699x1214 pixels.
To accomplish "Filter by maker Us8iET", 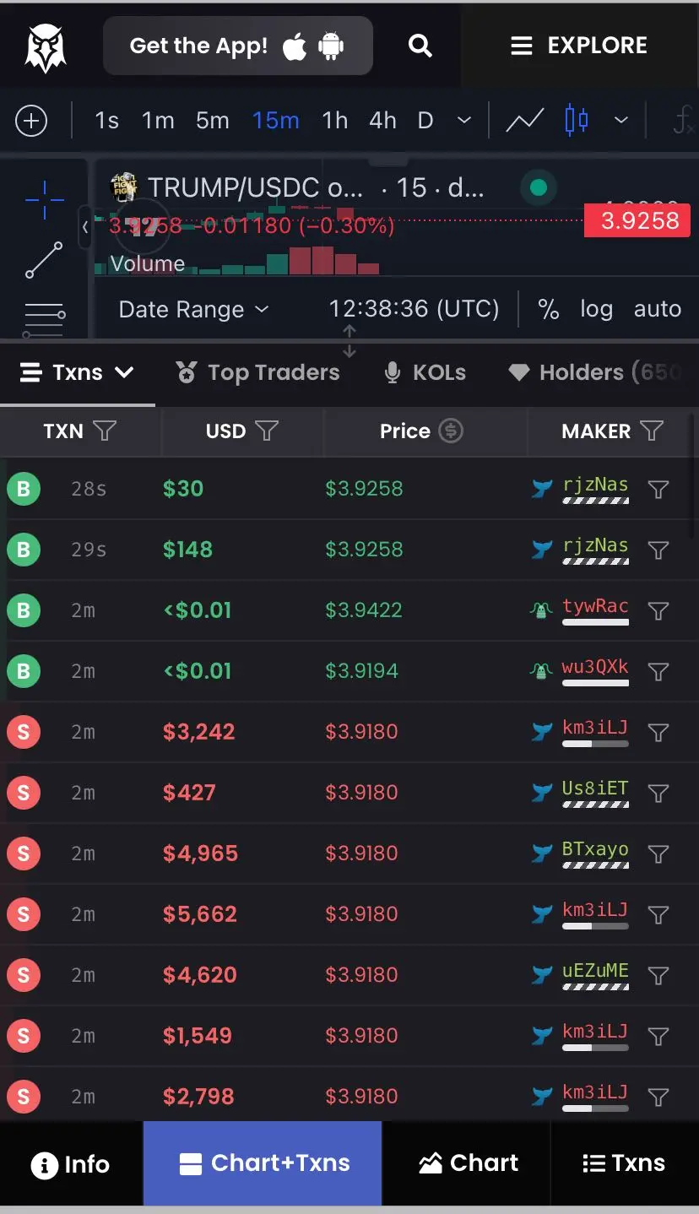I will coord(658,793).
